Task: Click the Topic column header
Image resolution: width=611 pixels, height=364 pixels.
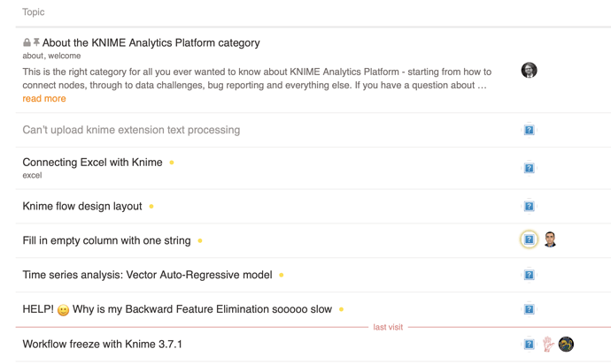Action: pyautogui.click(x=34, y=12)
